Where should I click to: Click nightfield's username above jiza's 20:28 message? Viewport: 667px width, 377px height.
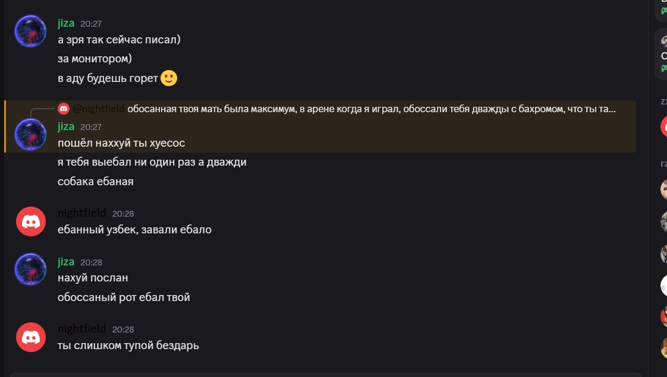(81, 213)
